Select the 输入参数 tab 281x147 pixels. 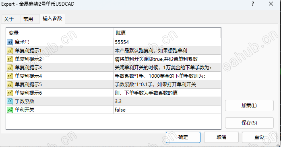52,19
